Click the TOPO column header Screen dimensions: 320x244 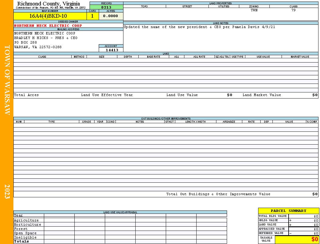pyautogui.click(x=144, y=6)
